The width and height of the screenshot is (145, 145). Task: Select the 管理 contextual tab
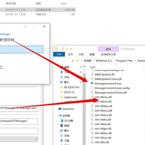pos(108,49)
